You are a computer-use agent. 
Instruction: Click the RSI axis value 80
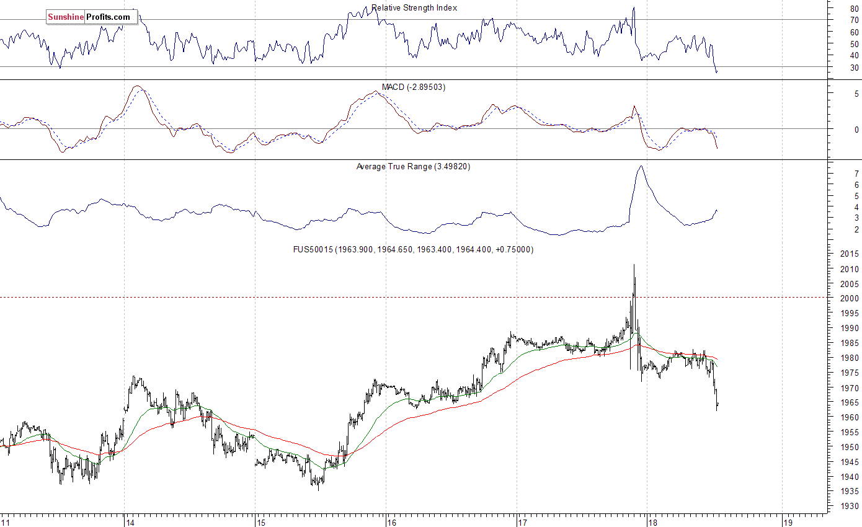point(854,9)
